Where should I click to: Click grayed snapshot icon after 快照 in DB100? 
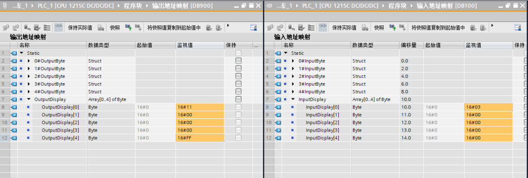click(402, 28)
